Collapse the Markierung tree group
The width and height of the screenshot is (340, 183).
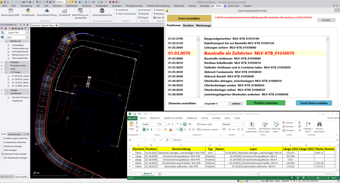(2, 41)
